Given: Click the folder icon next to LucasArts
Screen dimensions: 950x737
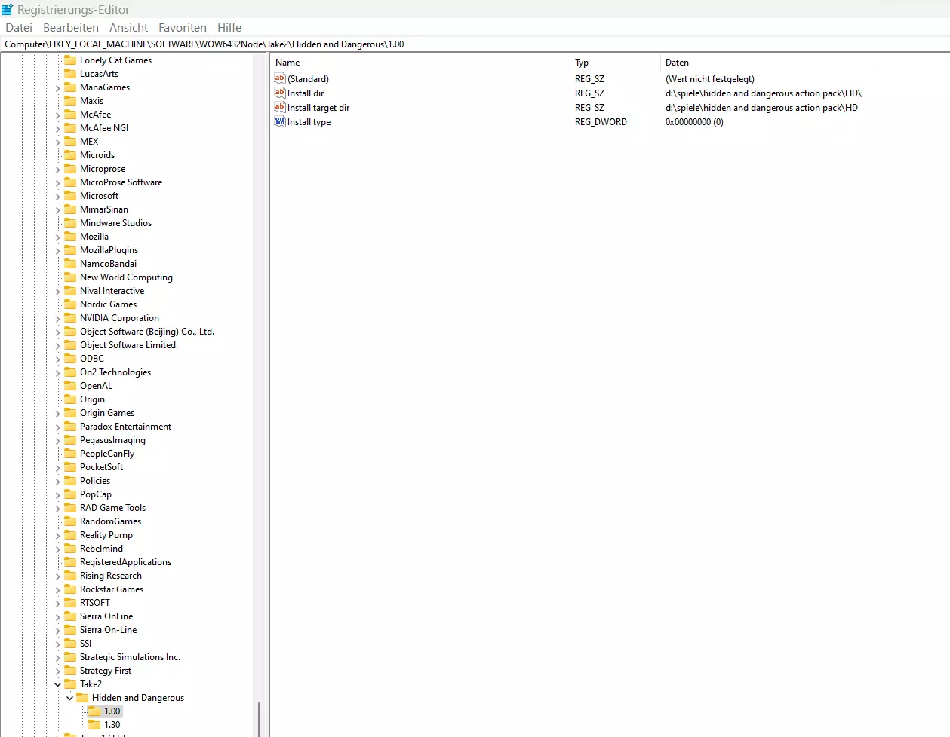Looking at the screenshot, I should click(x=70, y=74).
